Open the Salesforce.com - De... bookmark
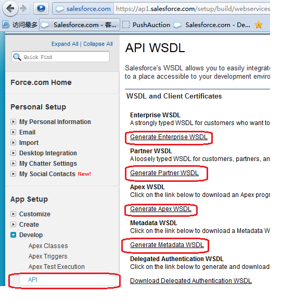The width and height of the screenshot is (307, 308). pos(212,24)
